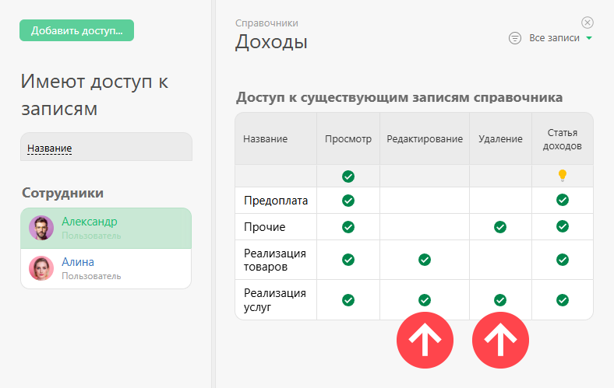The image size is (614, 388).
Task: Click the right red up-arrow icon
Action: [500, 340]
